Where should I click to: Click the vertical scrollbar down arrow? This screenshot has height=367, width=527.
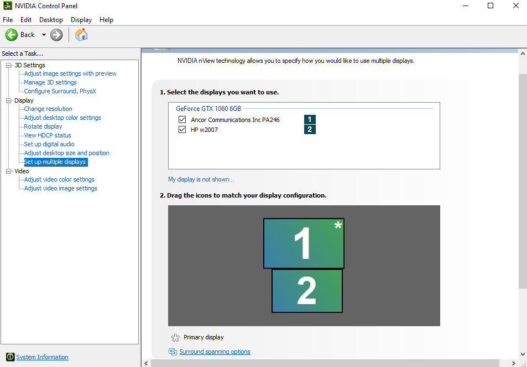(x=523, y=354)
